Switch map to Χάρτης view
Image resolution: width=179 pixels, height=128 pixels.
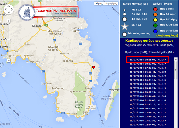[99, 4]
